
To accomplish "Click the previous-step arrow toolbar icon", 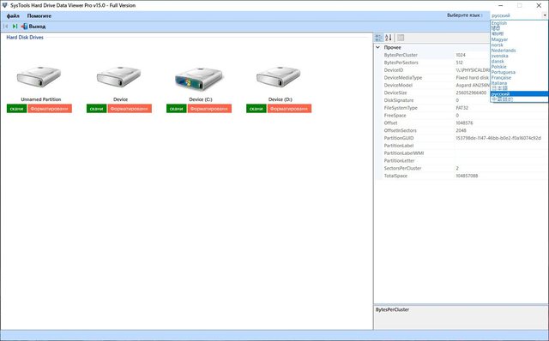I will [x=6, y=27].
